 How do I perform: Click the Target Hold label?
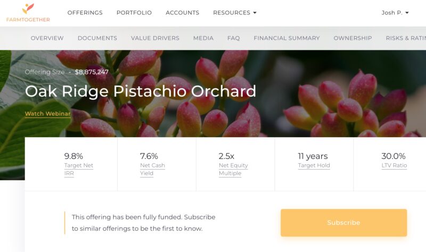314,165
